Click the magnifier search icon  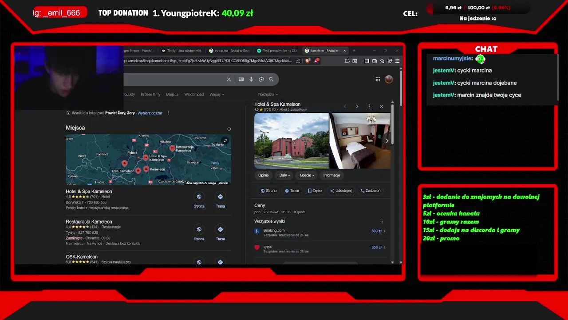[271, 79]
